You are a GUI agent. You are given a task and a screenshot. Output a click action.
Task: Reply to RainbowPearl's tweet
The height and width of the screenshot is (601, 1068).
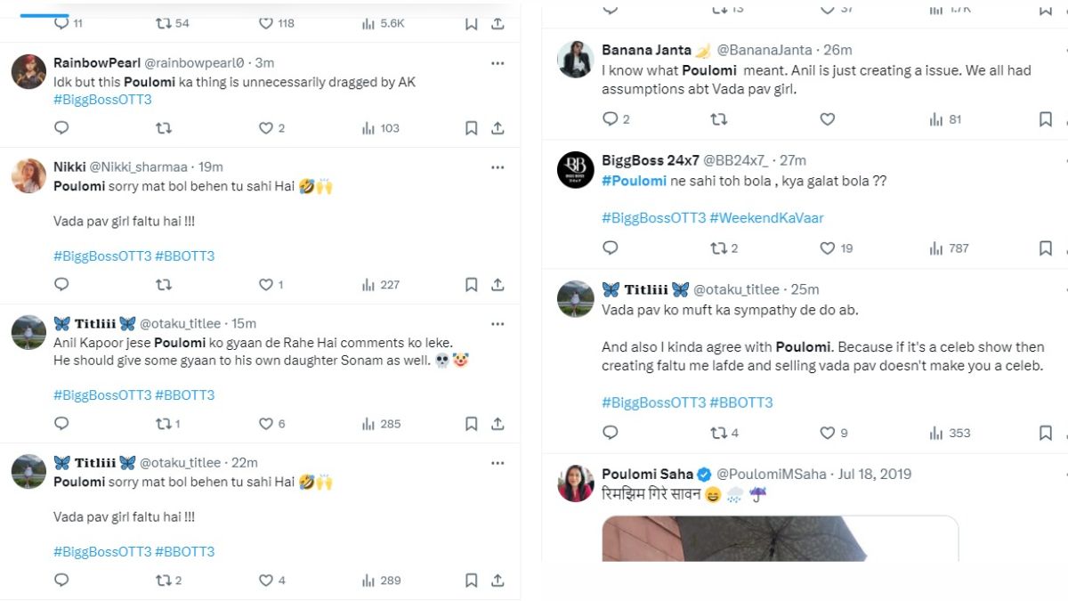coord(61,128)
